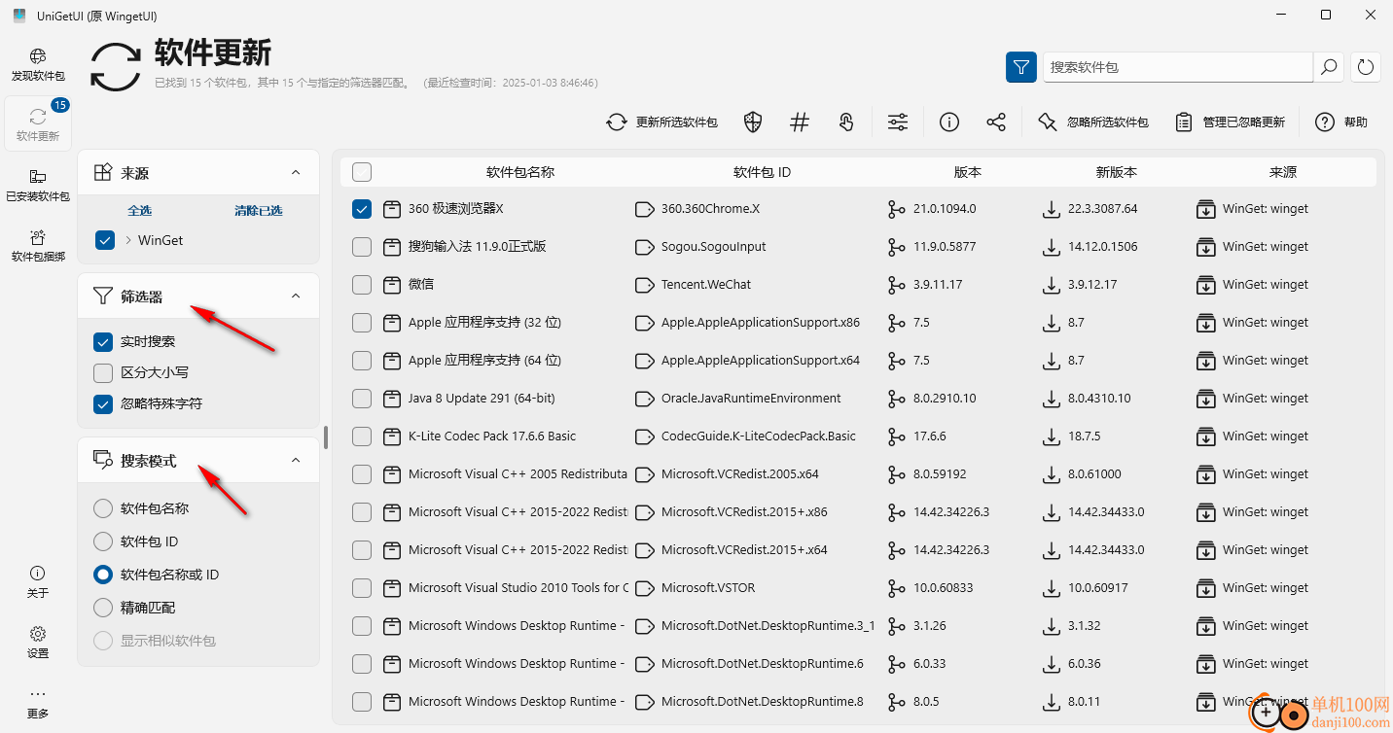Viewport: 1393px width, 733px height.
Task: Focus the 搜索软件包 search field
Action: tap(1178, 67)
